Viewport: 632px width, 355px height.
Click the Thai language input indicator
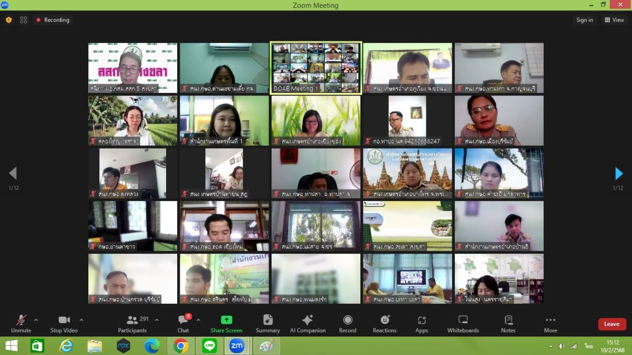pos(589,346)
